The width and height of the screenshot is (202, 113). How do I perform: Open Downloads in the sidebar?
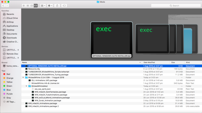[12, 38]
